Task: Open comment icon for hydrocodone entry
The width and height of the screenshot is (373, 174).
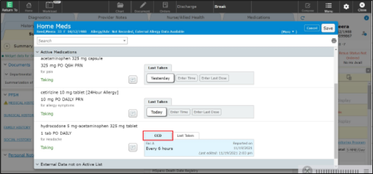Action: [133, 147]
